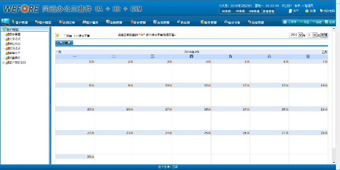Open the 供应商 menu

click(184, 22)
